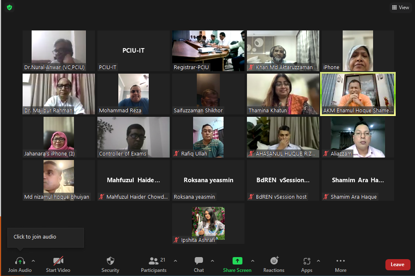Screen dimensions: 415x276
Task: Click muted mic icon on Aliazzam tile
Action: (326, 153)
